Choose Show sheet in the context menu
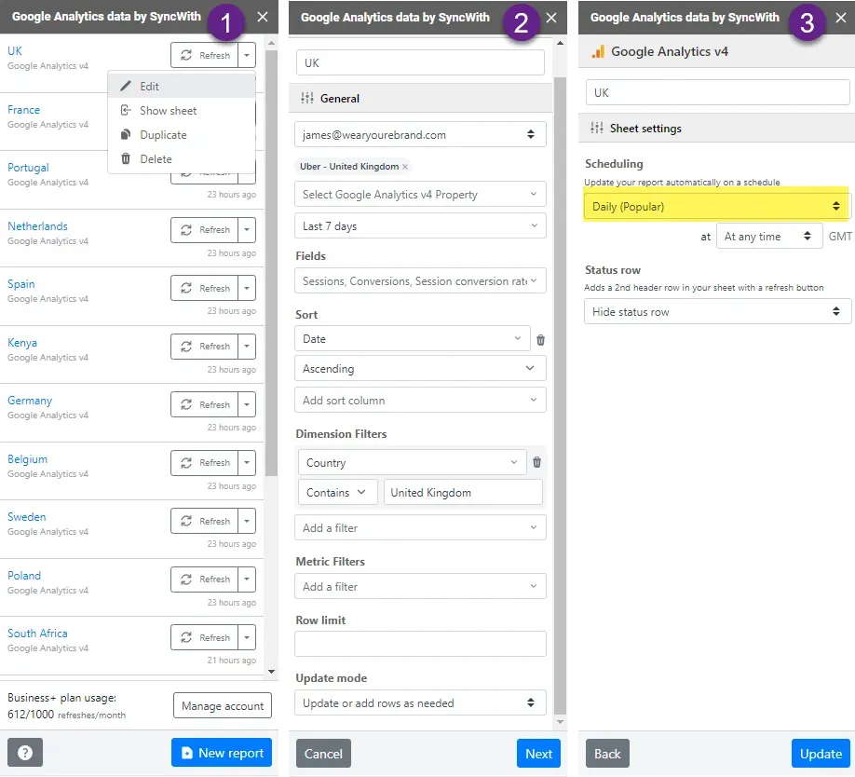 point(182,111)
